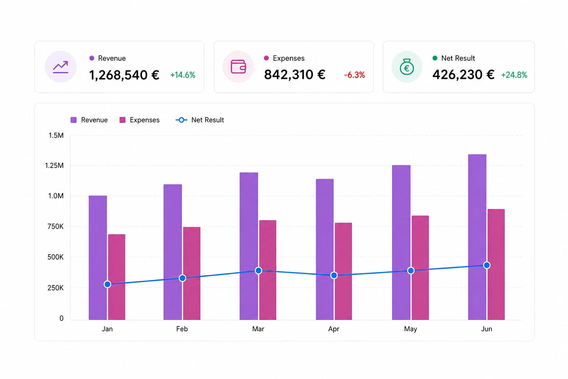Click the Expenses wallet icon
The height and width of the screenshot is (379, 568).
point(239,67)
